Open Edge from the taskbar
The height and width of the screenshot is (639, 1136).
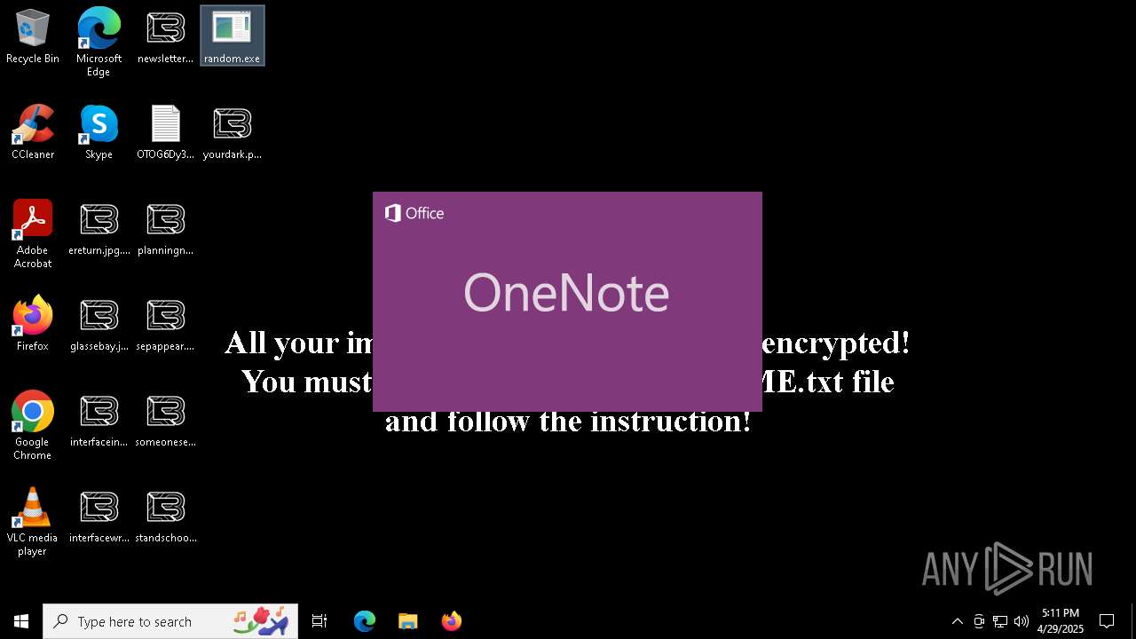click(x=365, y=621)
